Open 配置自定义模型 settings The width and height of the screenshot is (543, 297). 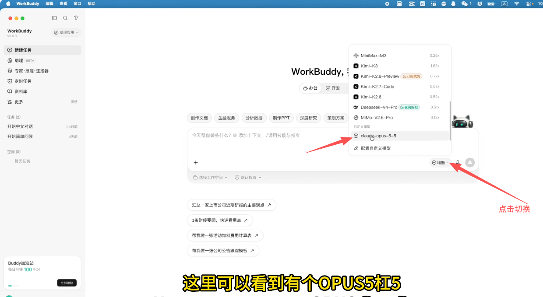[400, 148]
